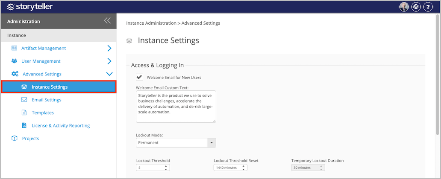Collapse the Advanced Settings chevron

109,74
